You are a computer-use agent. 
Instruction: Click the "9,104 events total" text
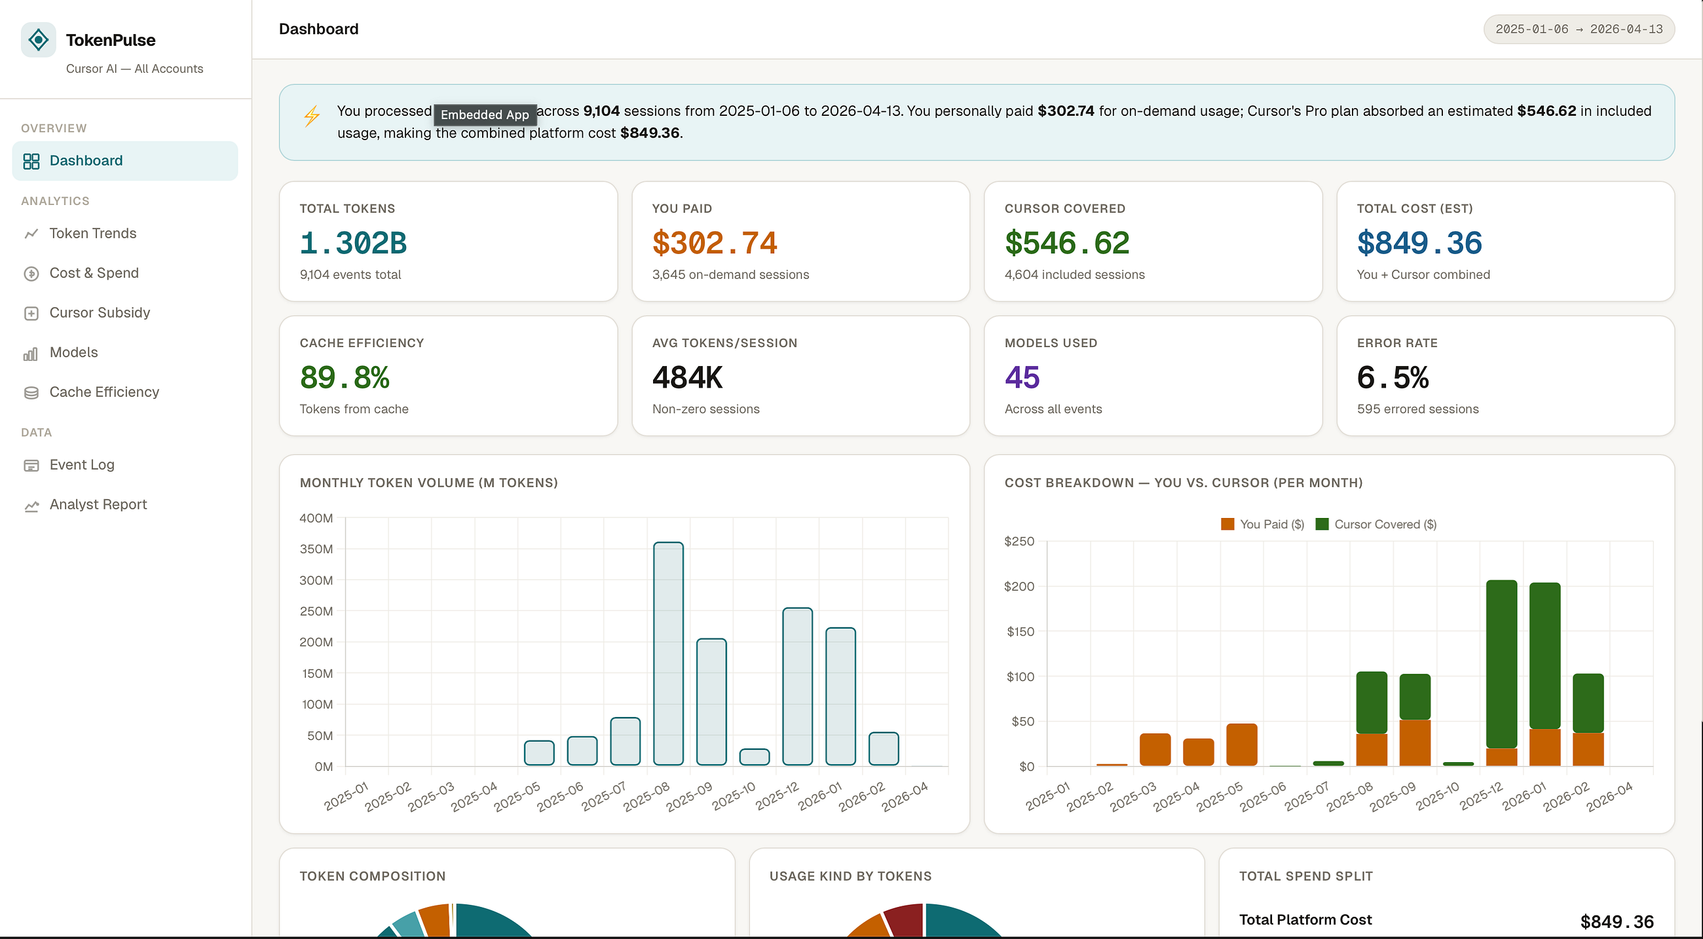(350, 274)
